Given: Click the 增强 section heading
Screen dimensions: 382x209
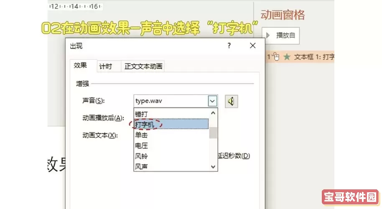Looking at the screenshot, I should pyautogui.click(x=83, y=84).
